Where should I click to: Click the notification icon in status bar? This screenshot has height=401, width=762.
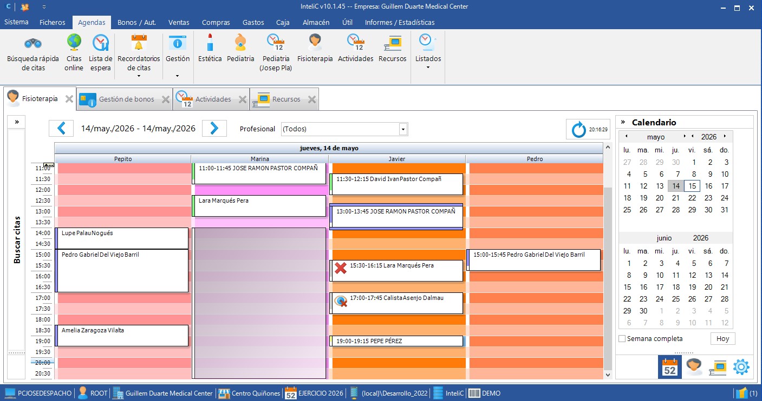click(x=741, y=393)
